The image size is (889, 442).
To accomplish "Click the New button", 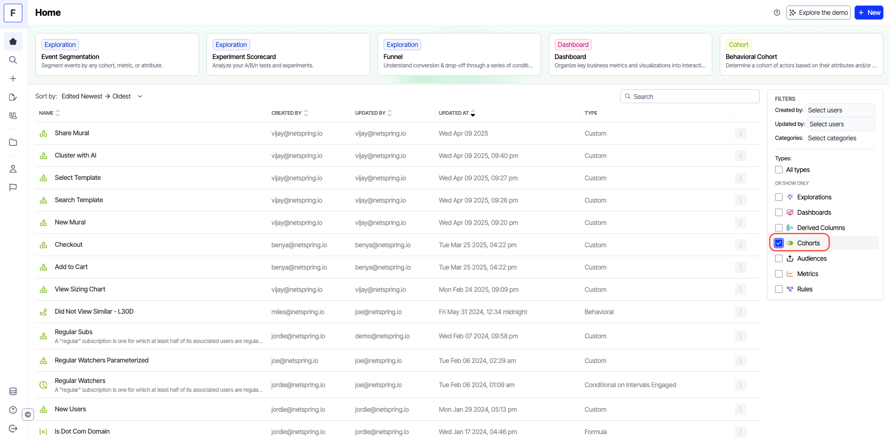I will 869,13.
